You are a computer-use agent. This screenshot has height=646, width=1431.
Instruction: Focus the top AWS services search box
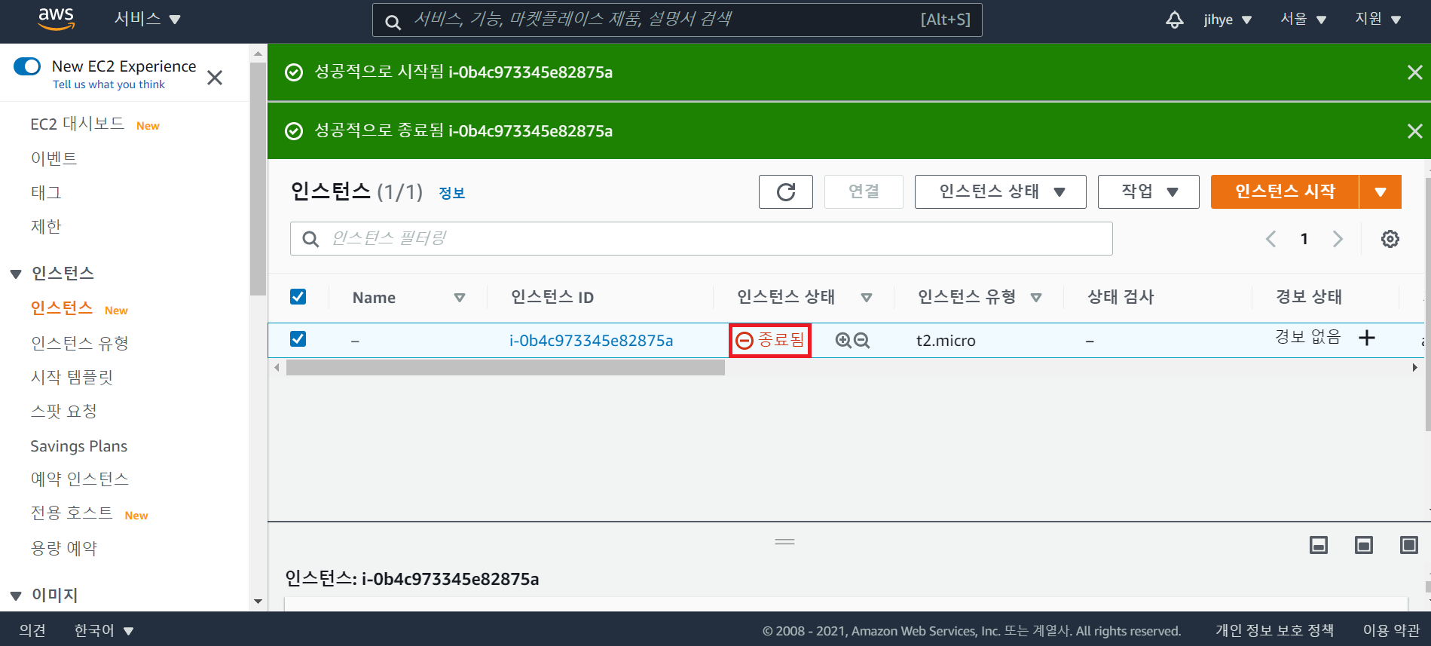[x=677, y=20]
